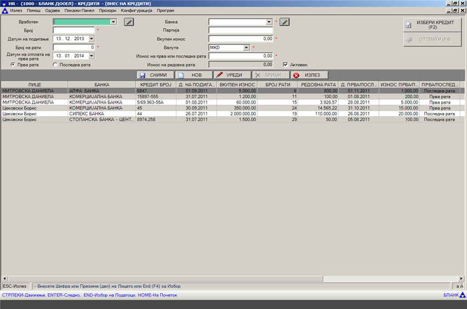Click the СНИМИ save button

tap(155, 75)
